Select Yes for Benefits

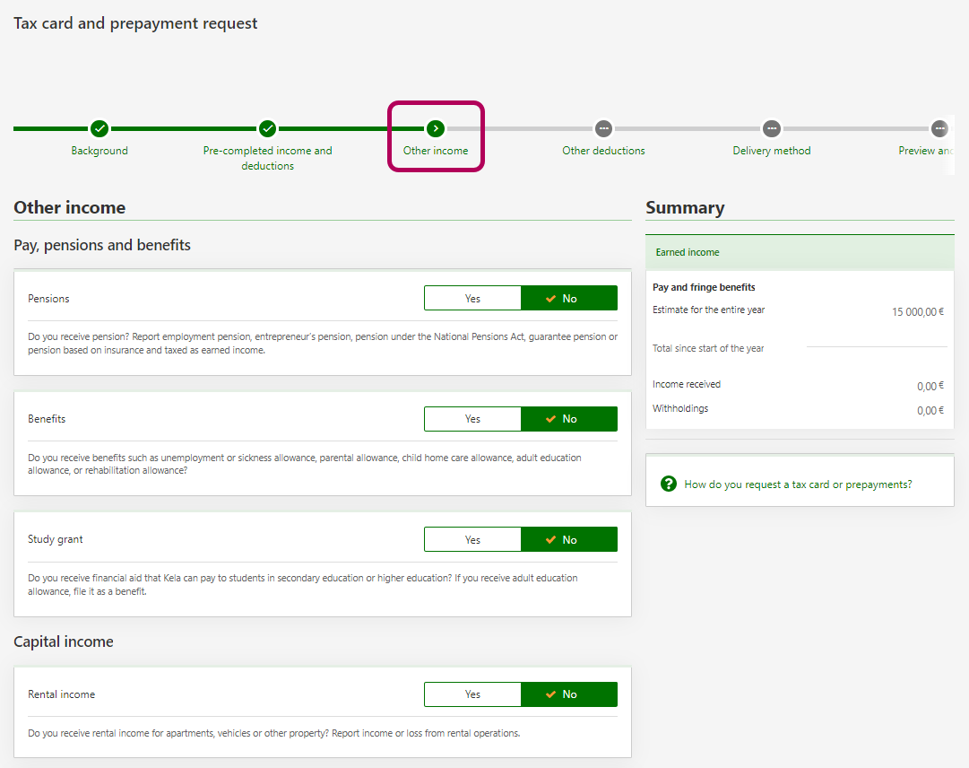pyautogui.click(x=472, y=419)
